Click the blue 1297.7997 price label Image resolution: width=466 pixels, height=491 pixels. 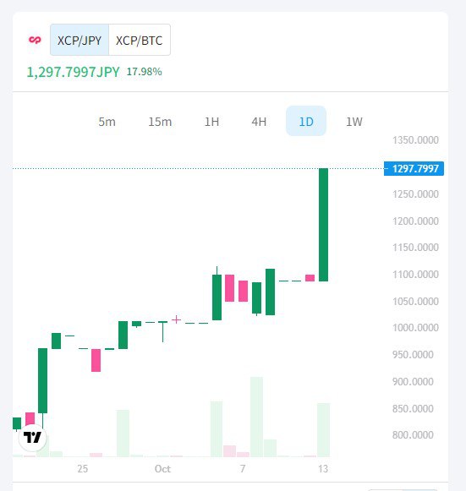[414, 169]
